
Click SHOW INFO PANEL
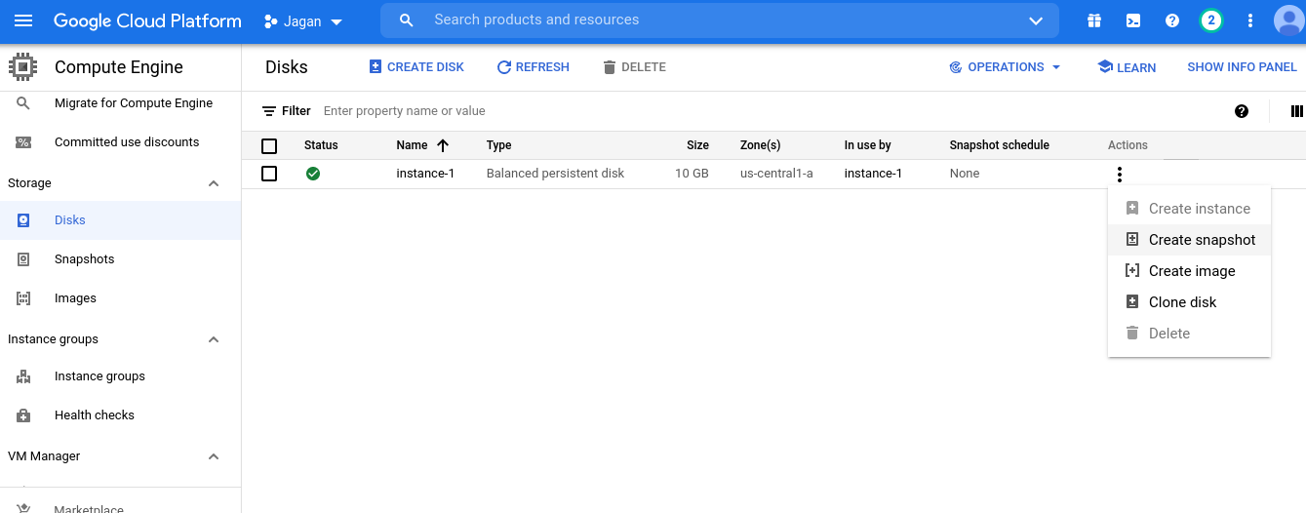(1242, 67)
